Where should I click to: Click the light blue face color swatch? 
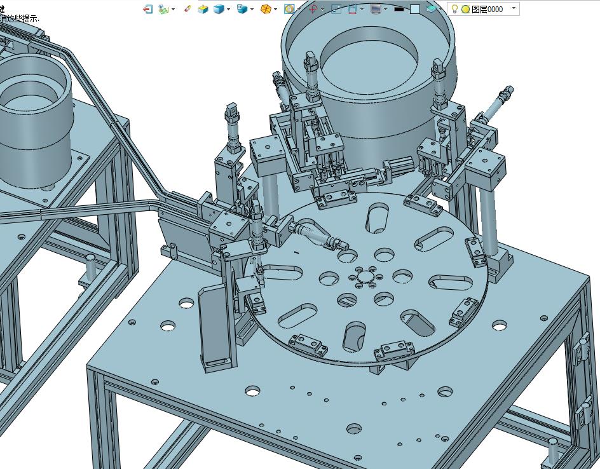(415, 9)
